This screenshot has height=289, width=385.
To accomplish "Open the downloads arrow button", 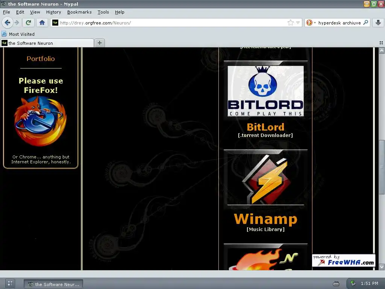I will coord(378,23).
